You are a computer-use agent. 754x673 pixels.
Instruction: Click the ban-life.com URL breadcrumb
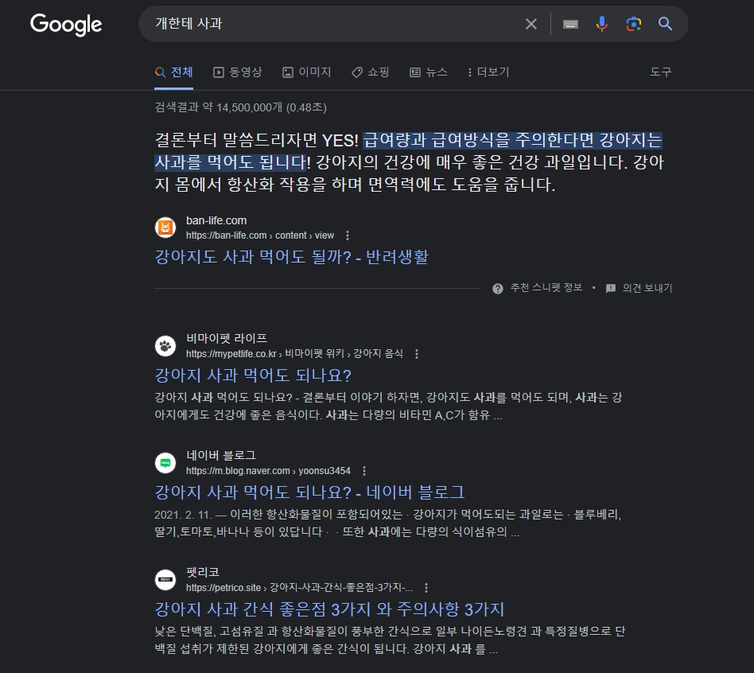pyautogui.click(x=260, y=235)
